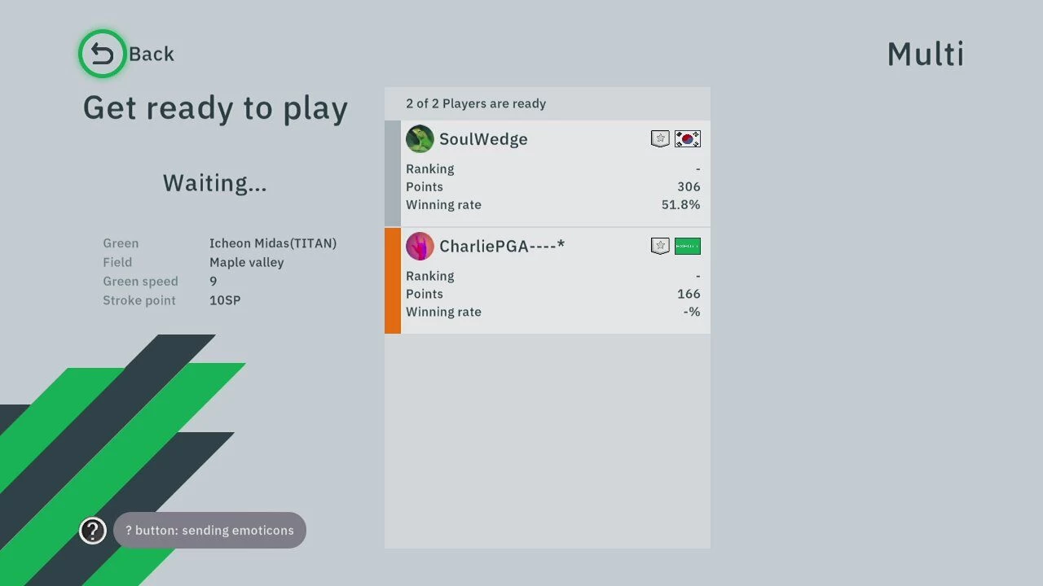
Task: Click the gray bar beside SoulWedge
Action: pyautogui.click(x=393, y=173)
